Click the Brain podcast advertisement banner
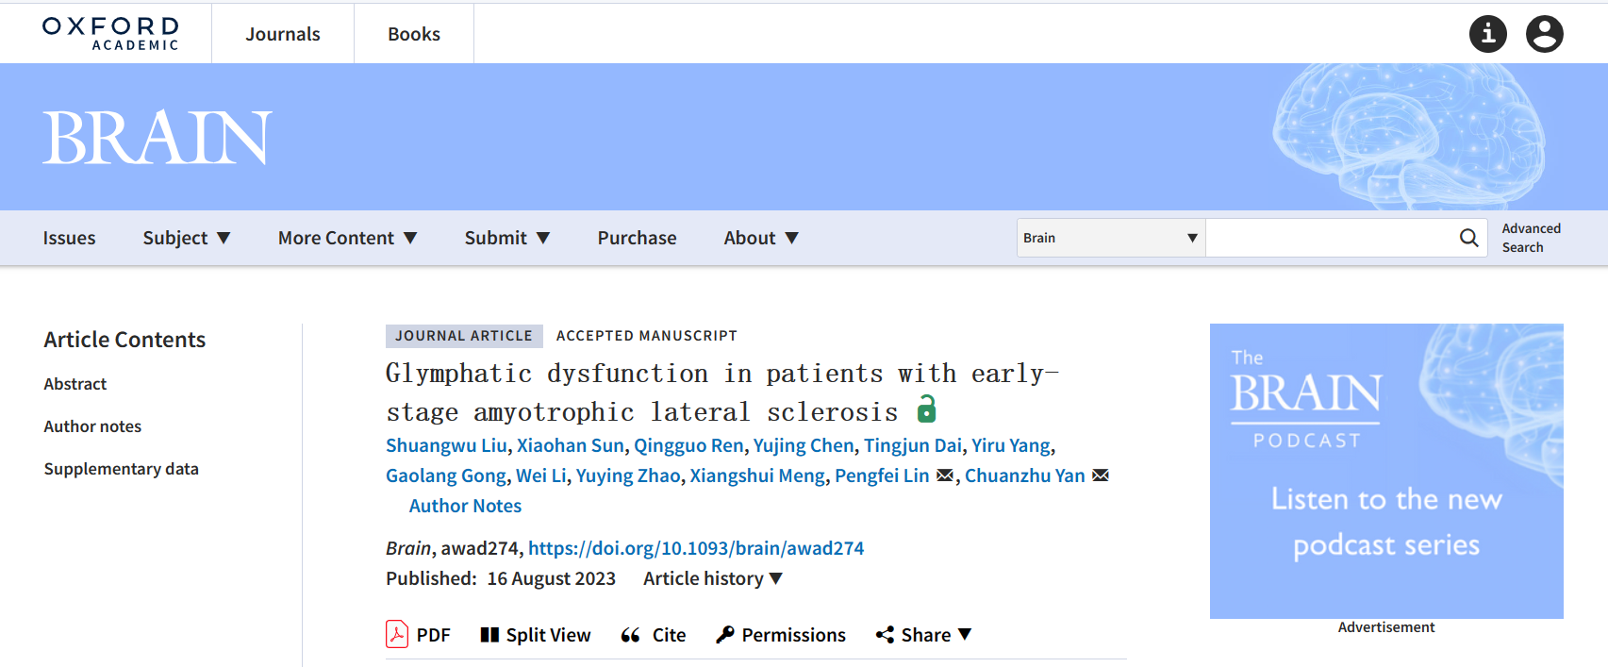The width and height of the screenshot is (1608, 667). [x=1385, y=471]
